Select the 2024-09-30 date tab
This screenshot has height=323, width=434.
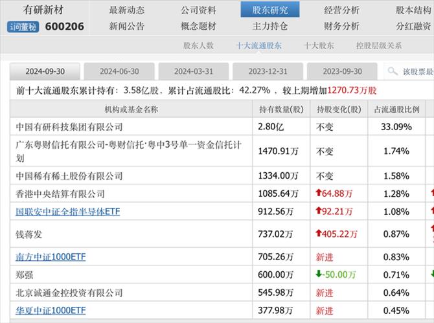[x=45, y=71]
